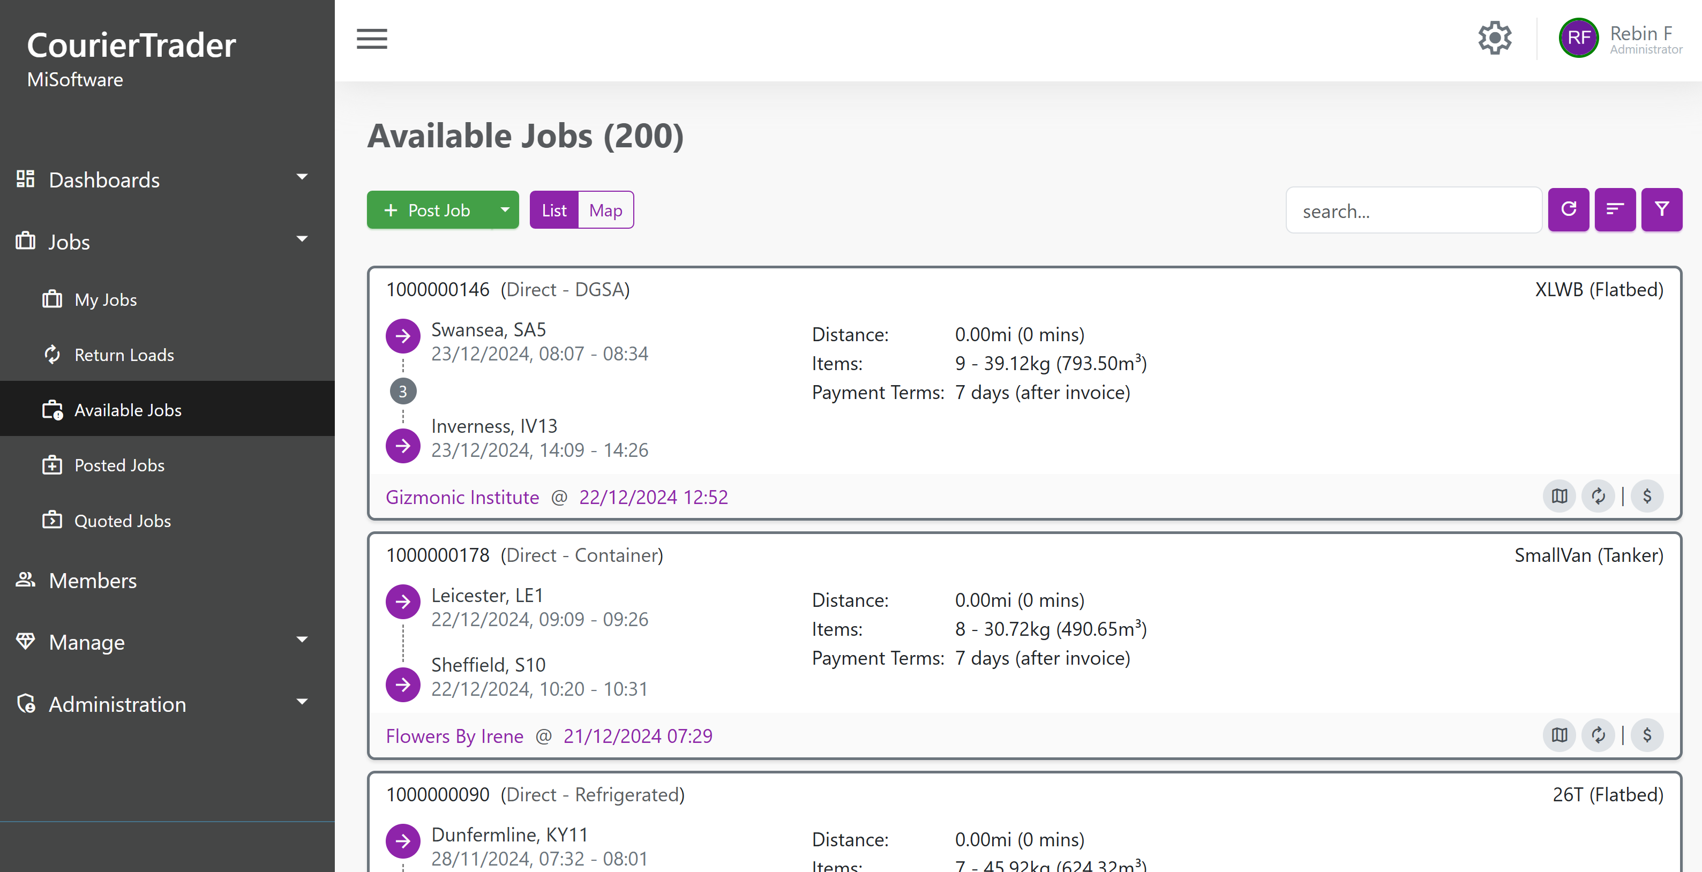The image size is (1702, 872).
Task: Open the Post Job dropdown arrow
Action: click(x=505, y=210)
